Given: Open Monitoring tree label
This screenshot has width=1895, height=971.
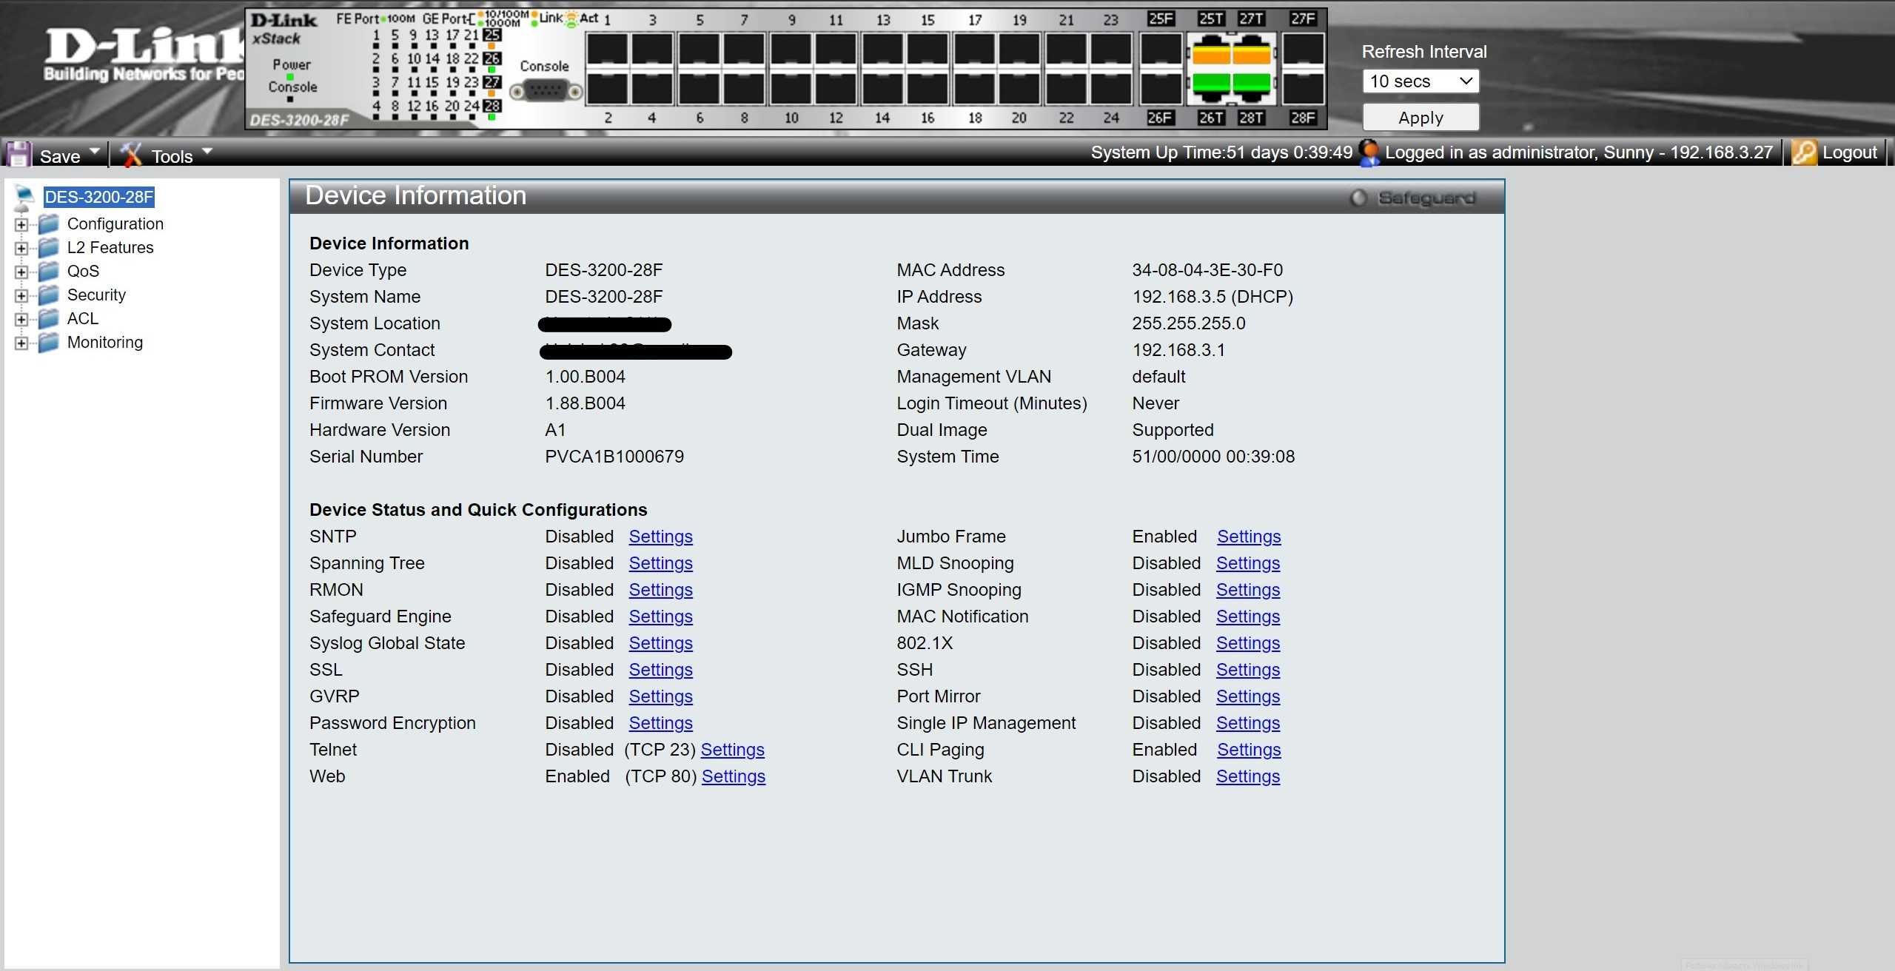Looking at the screenshot, I should [105, 342].
